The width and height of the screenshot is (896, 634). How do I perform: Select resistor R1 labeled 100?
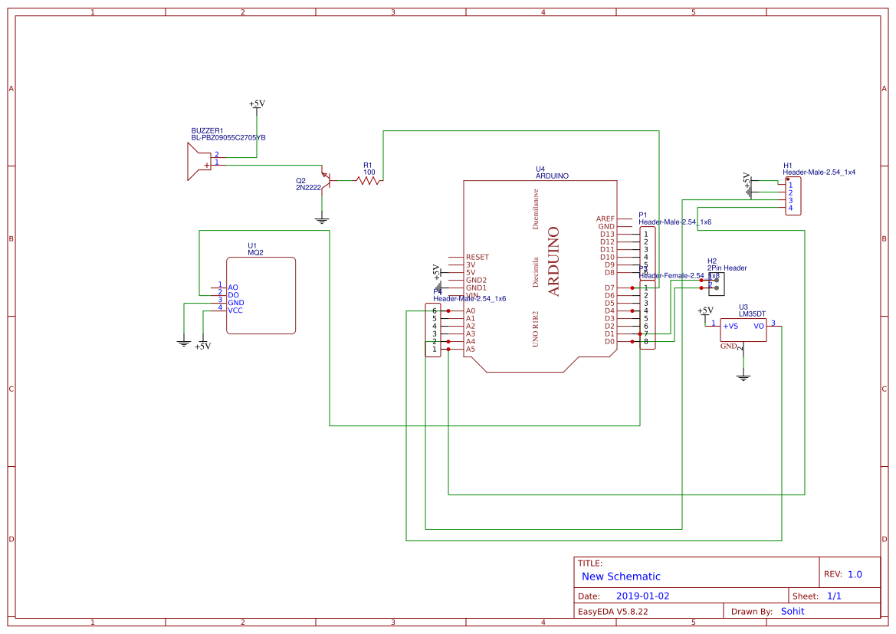366,181
